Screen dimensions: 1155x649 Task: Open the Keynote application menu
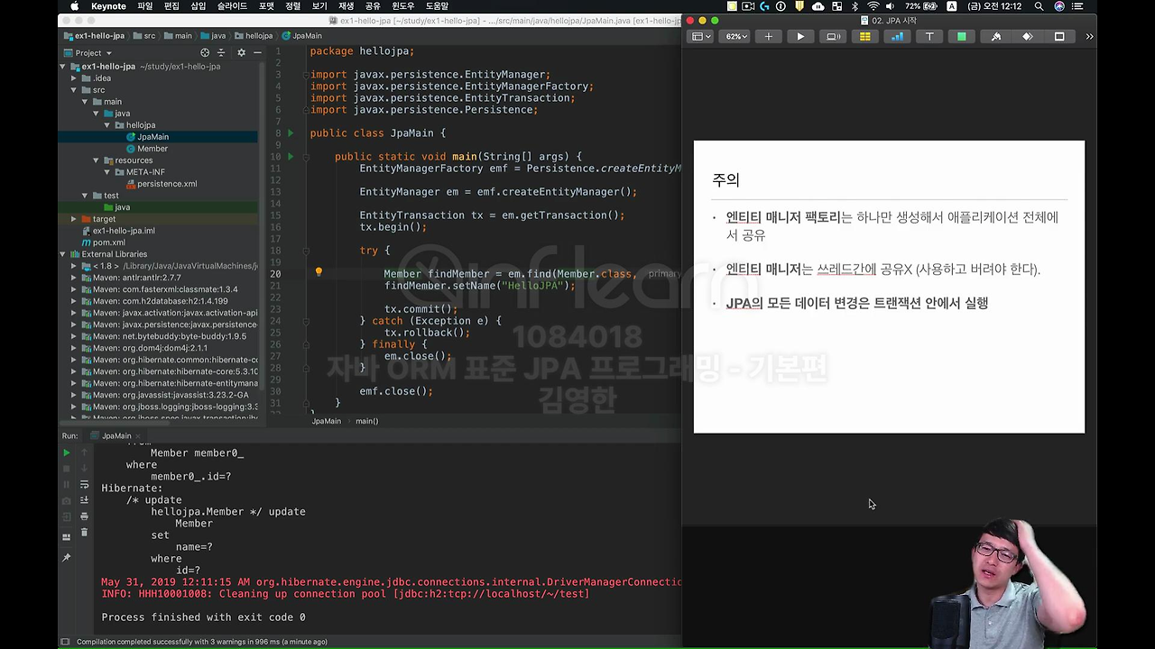108,6
